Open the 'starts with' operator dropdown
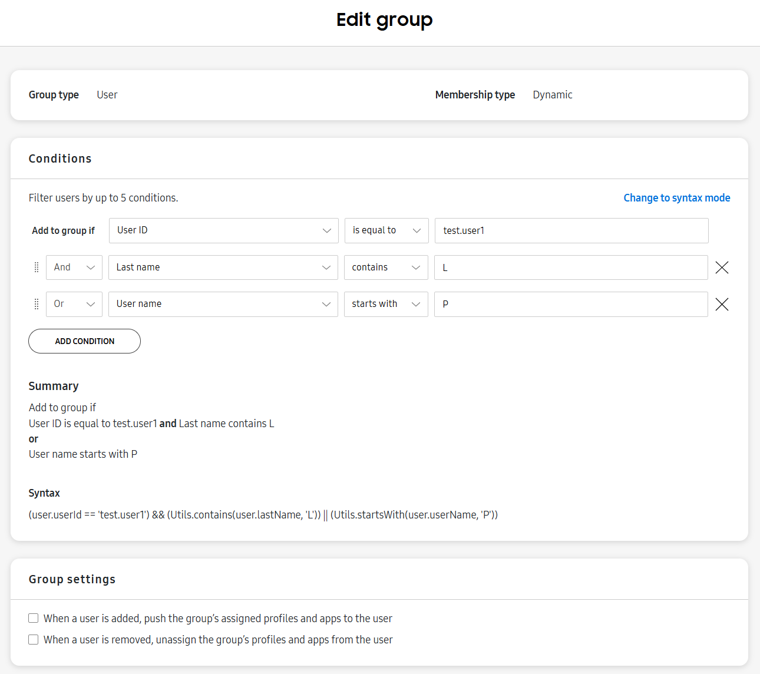 click(x=386, y=304)
